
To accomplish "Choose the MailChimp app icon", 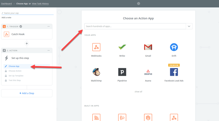I will (x=96, y=72).
